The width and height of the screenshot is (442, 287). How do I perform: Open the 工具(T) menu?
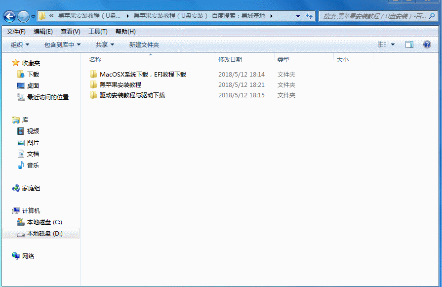[98, 32]
